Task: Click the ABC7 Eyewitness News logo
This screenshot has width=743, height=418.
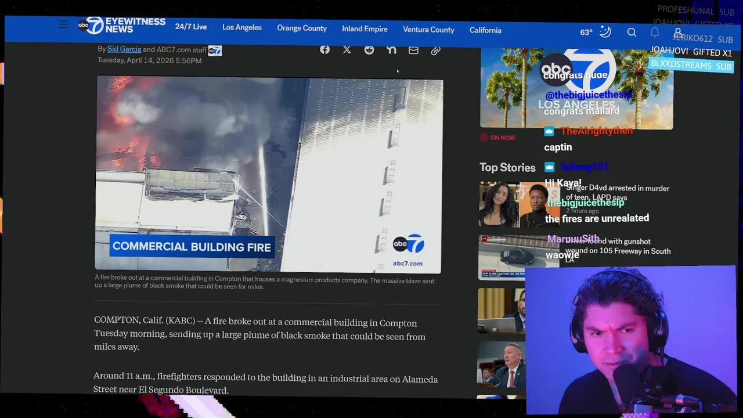Action: point(122,26)
